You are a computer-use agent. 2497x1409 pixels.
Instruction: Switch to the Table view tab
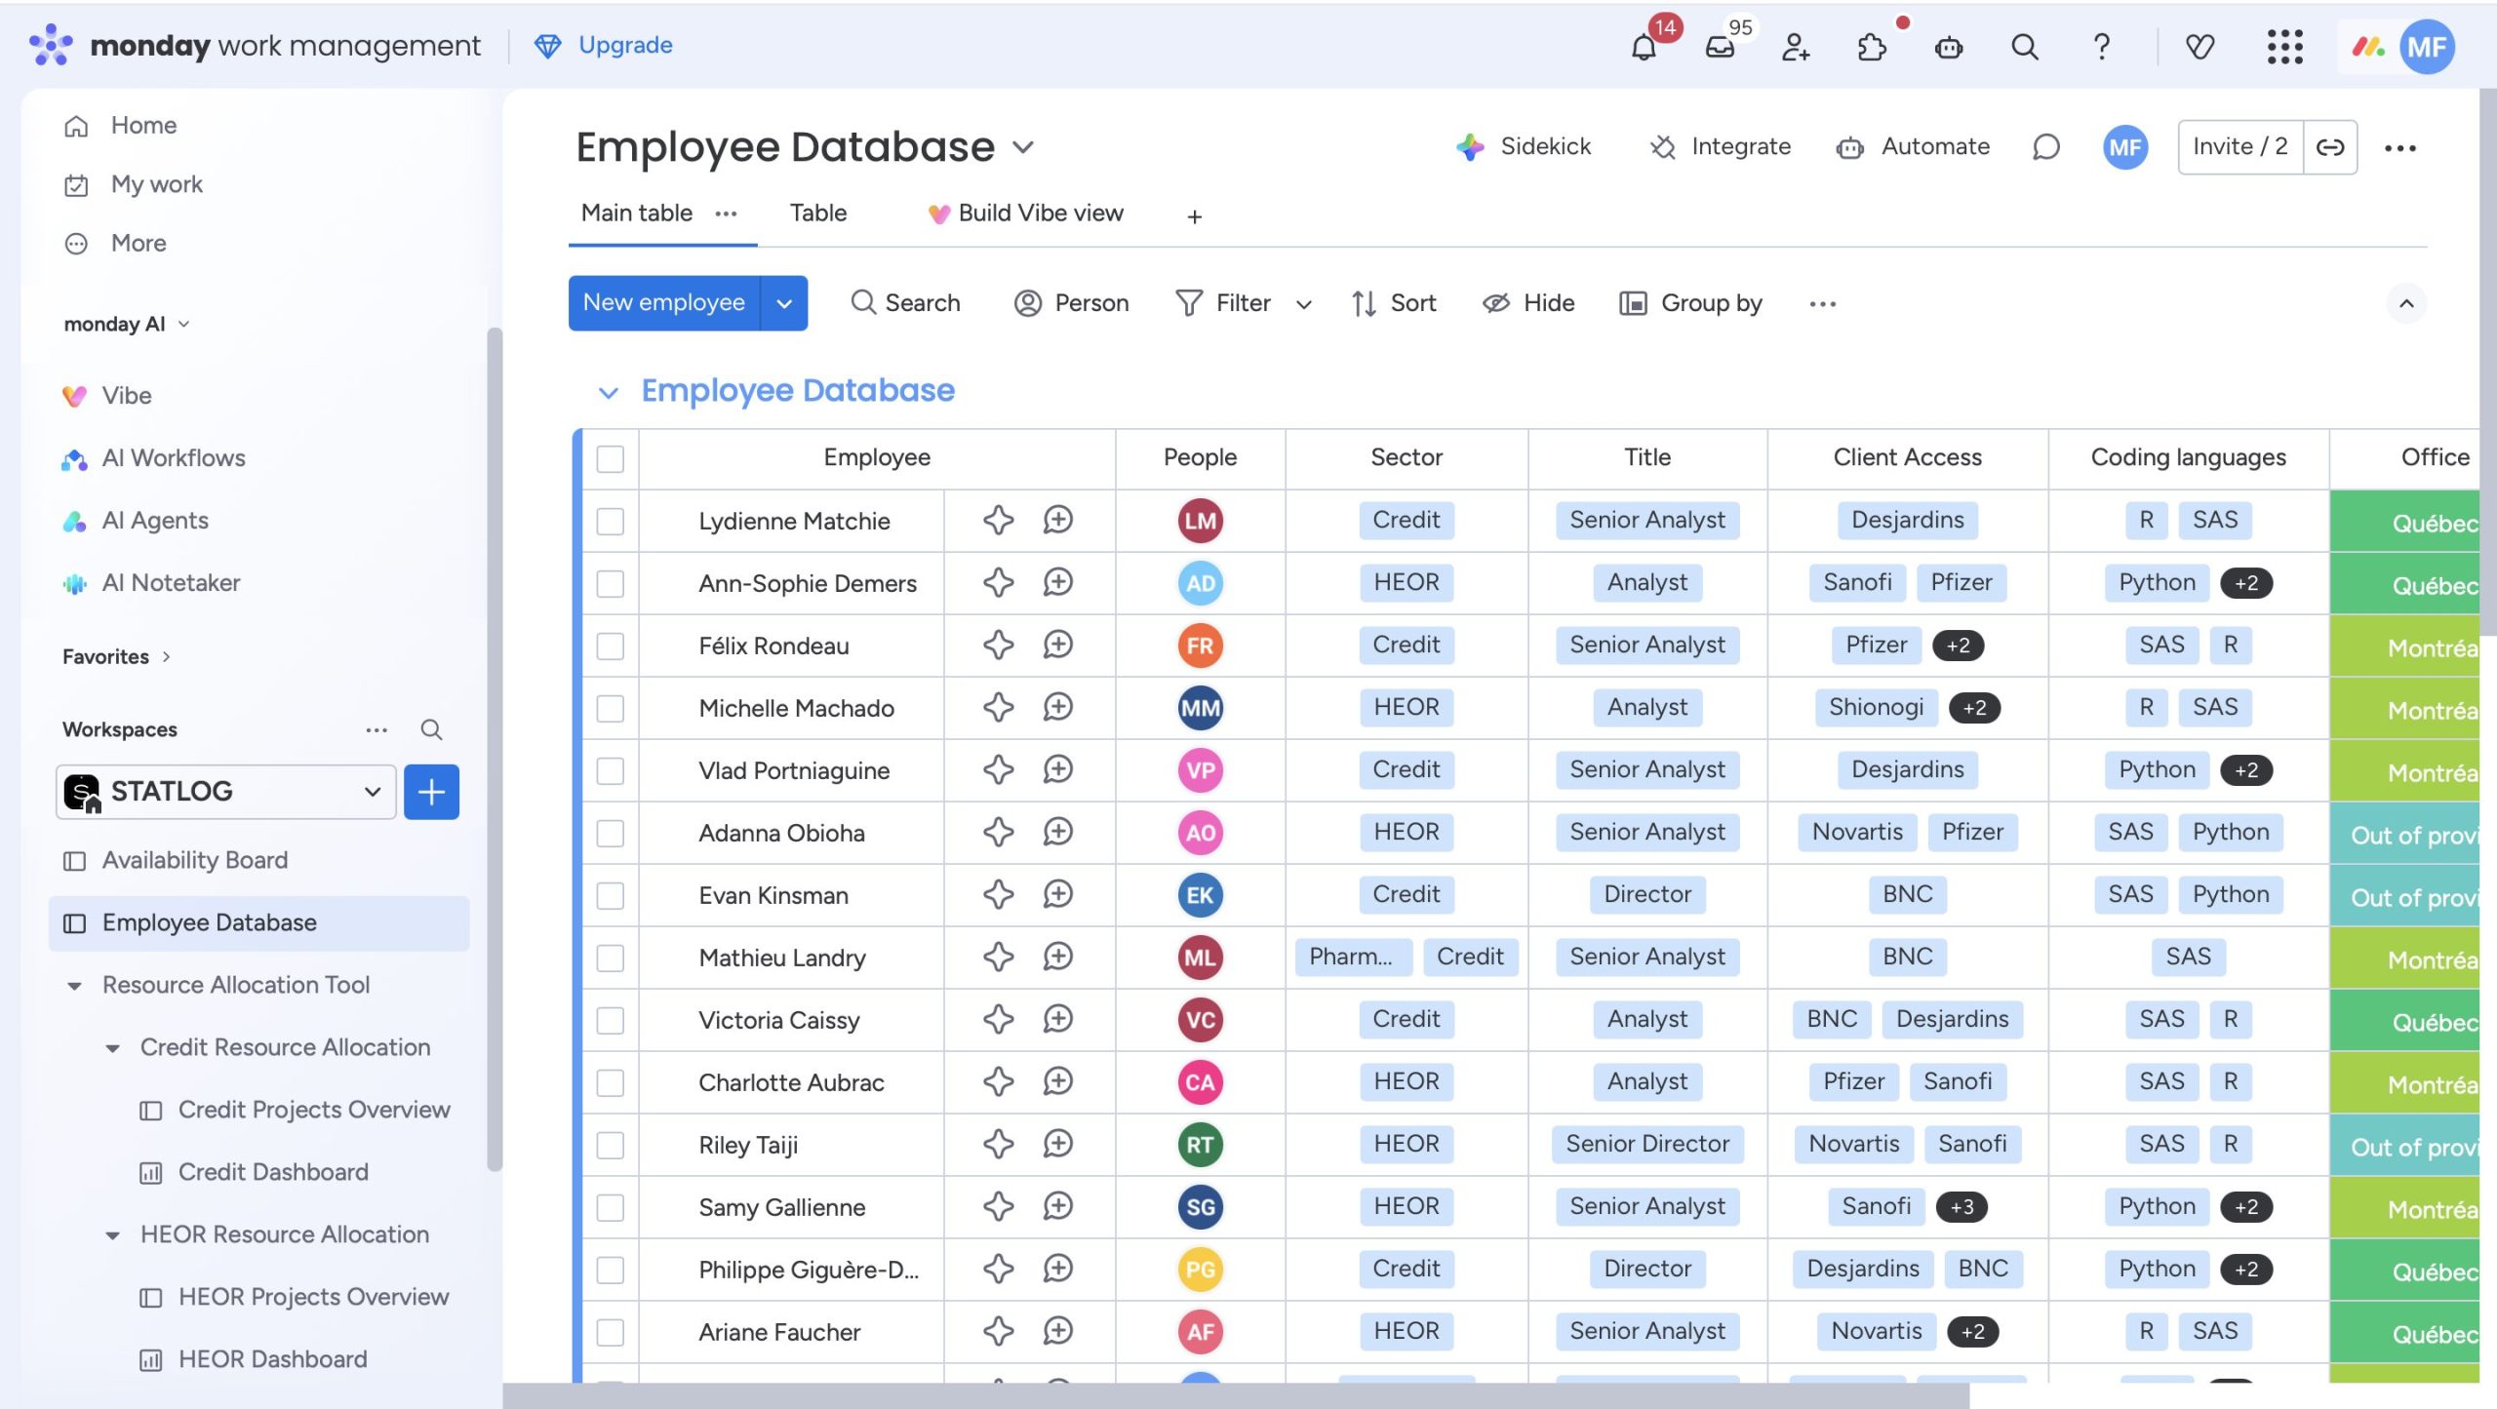coord(817,213)
